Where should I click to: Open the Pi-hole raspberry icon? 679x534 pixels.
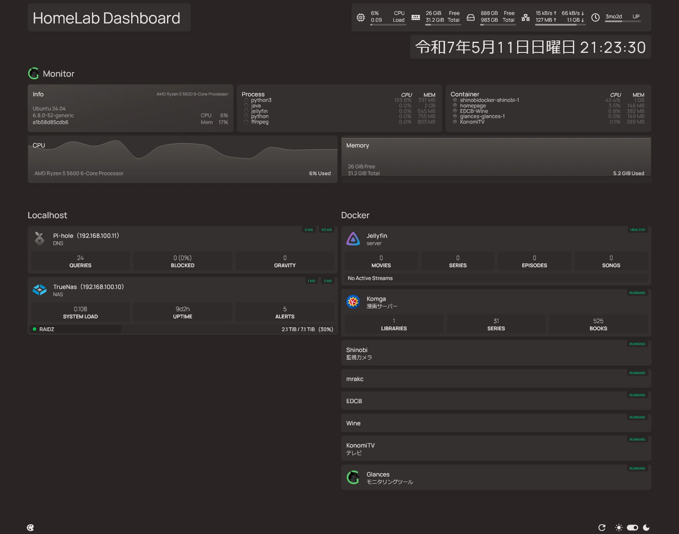[x=40, y=239]
